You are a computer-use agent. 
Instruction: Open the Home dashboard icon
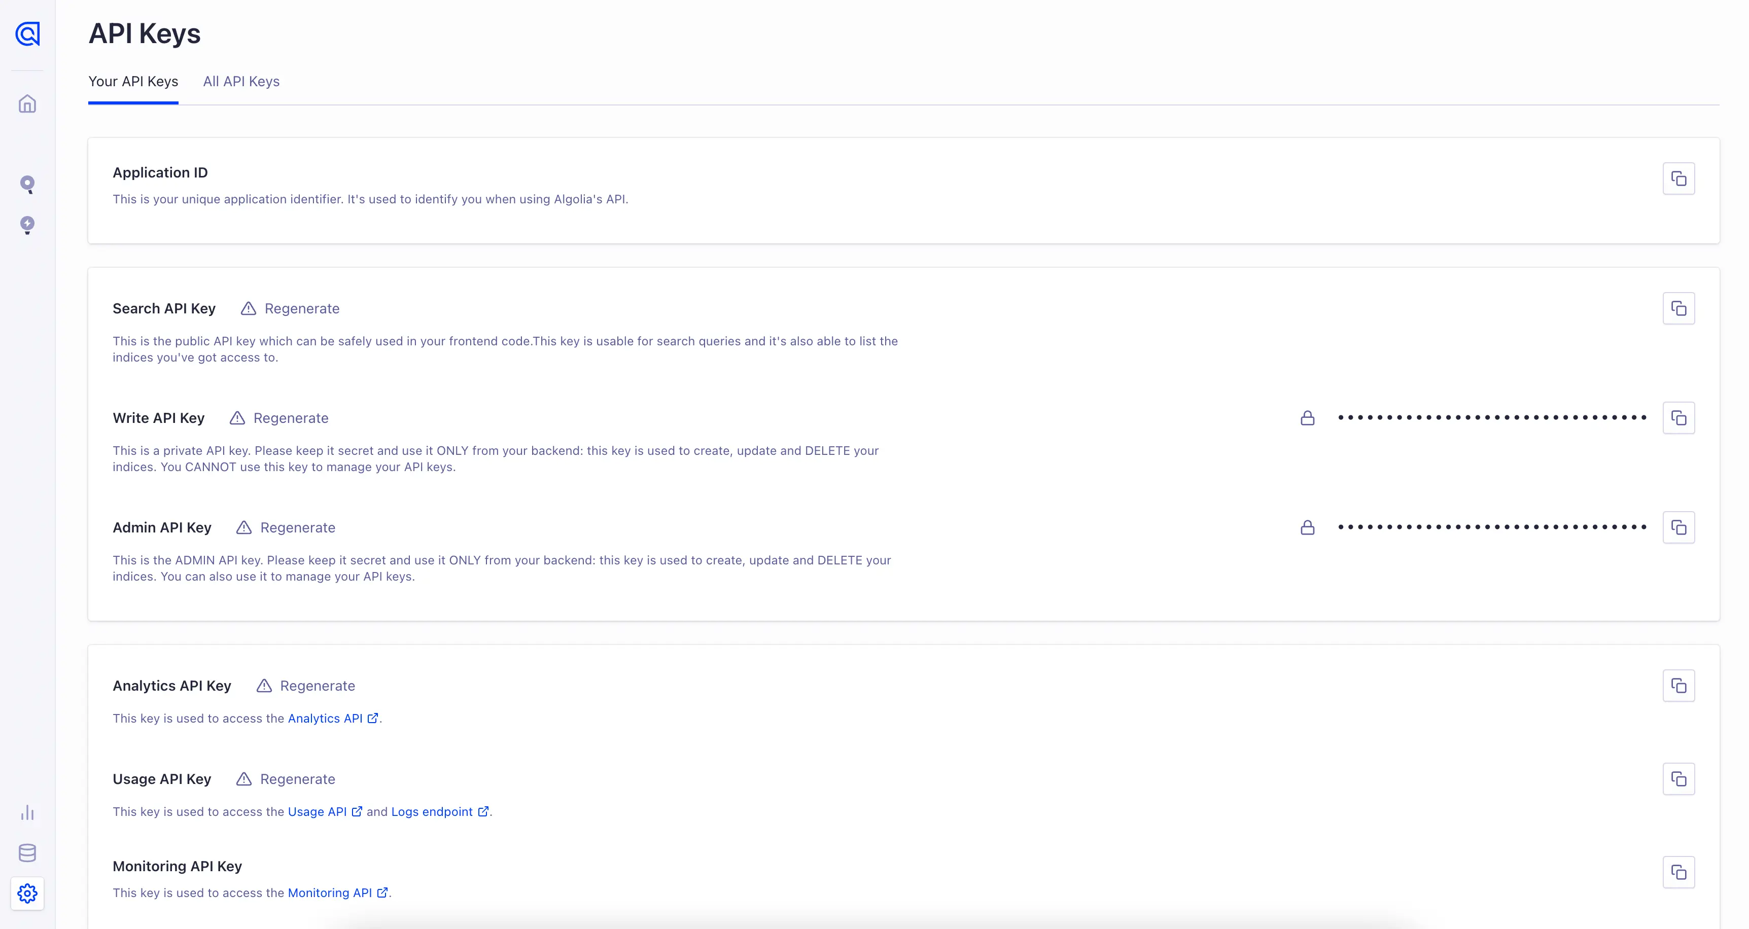pos(27,104)
